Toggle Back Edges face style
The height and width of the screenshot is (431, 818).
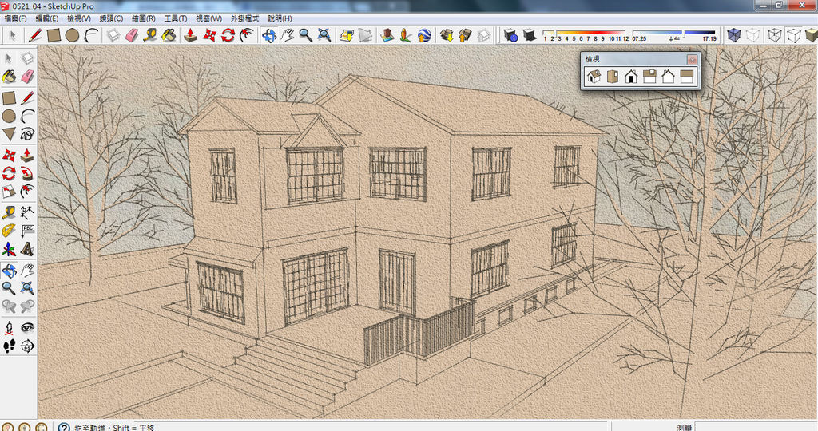coord(752,35)
